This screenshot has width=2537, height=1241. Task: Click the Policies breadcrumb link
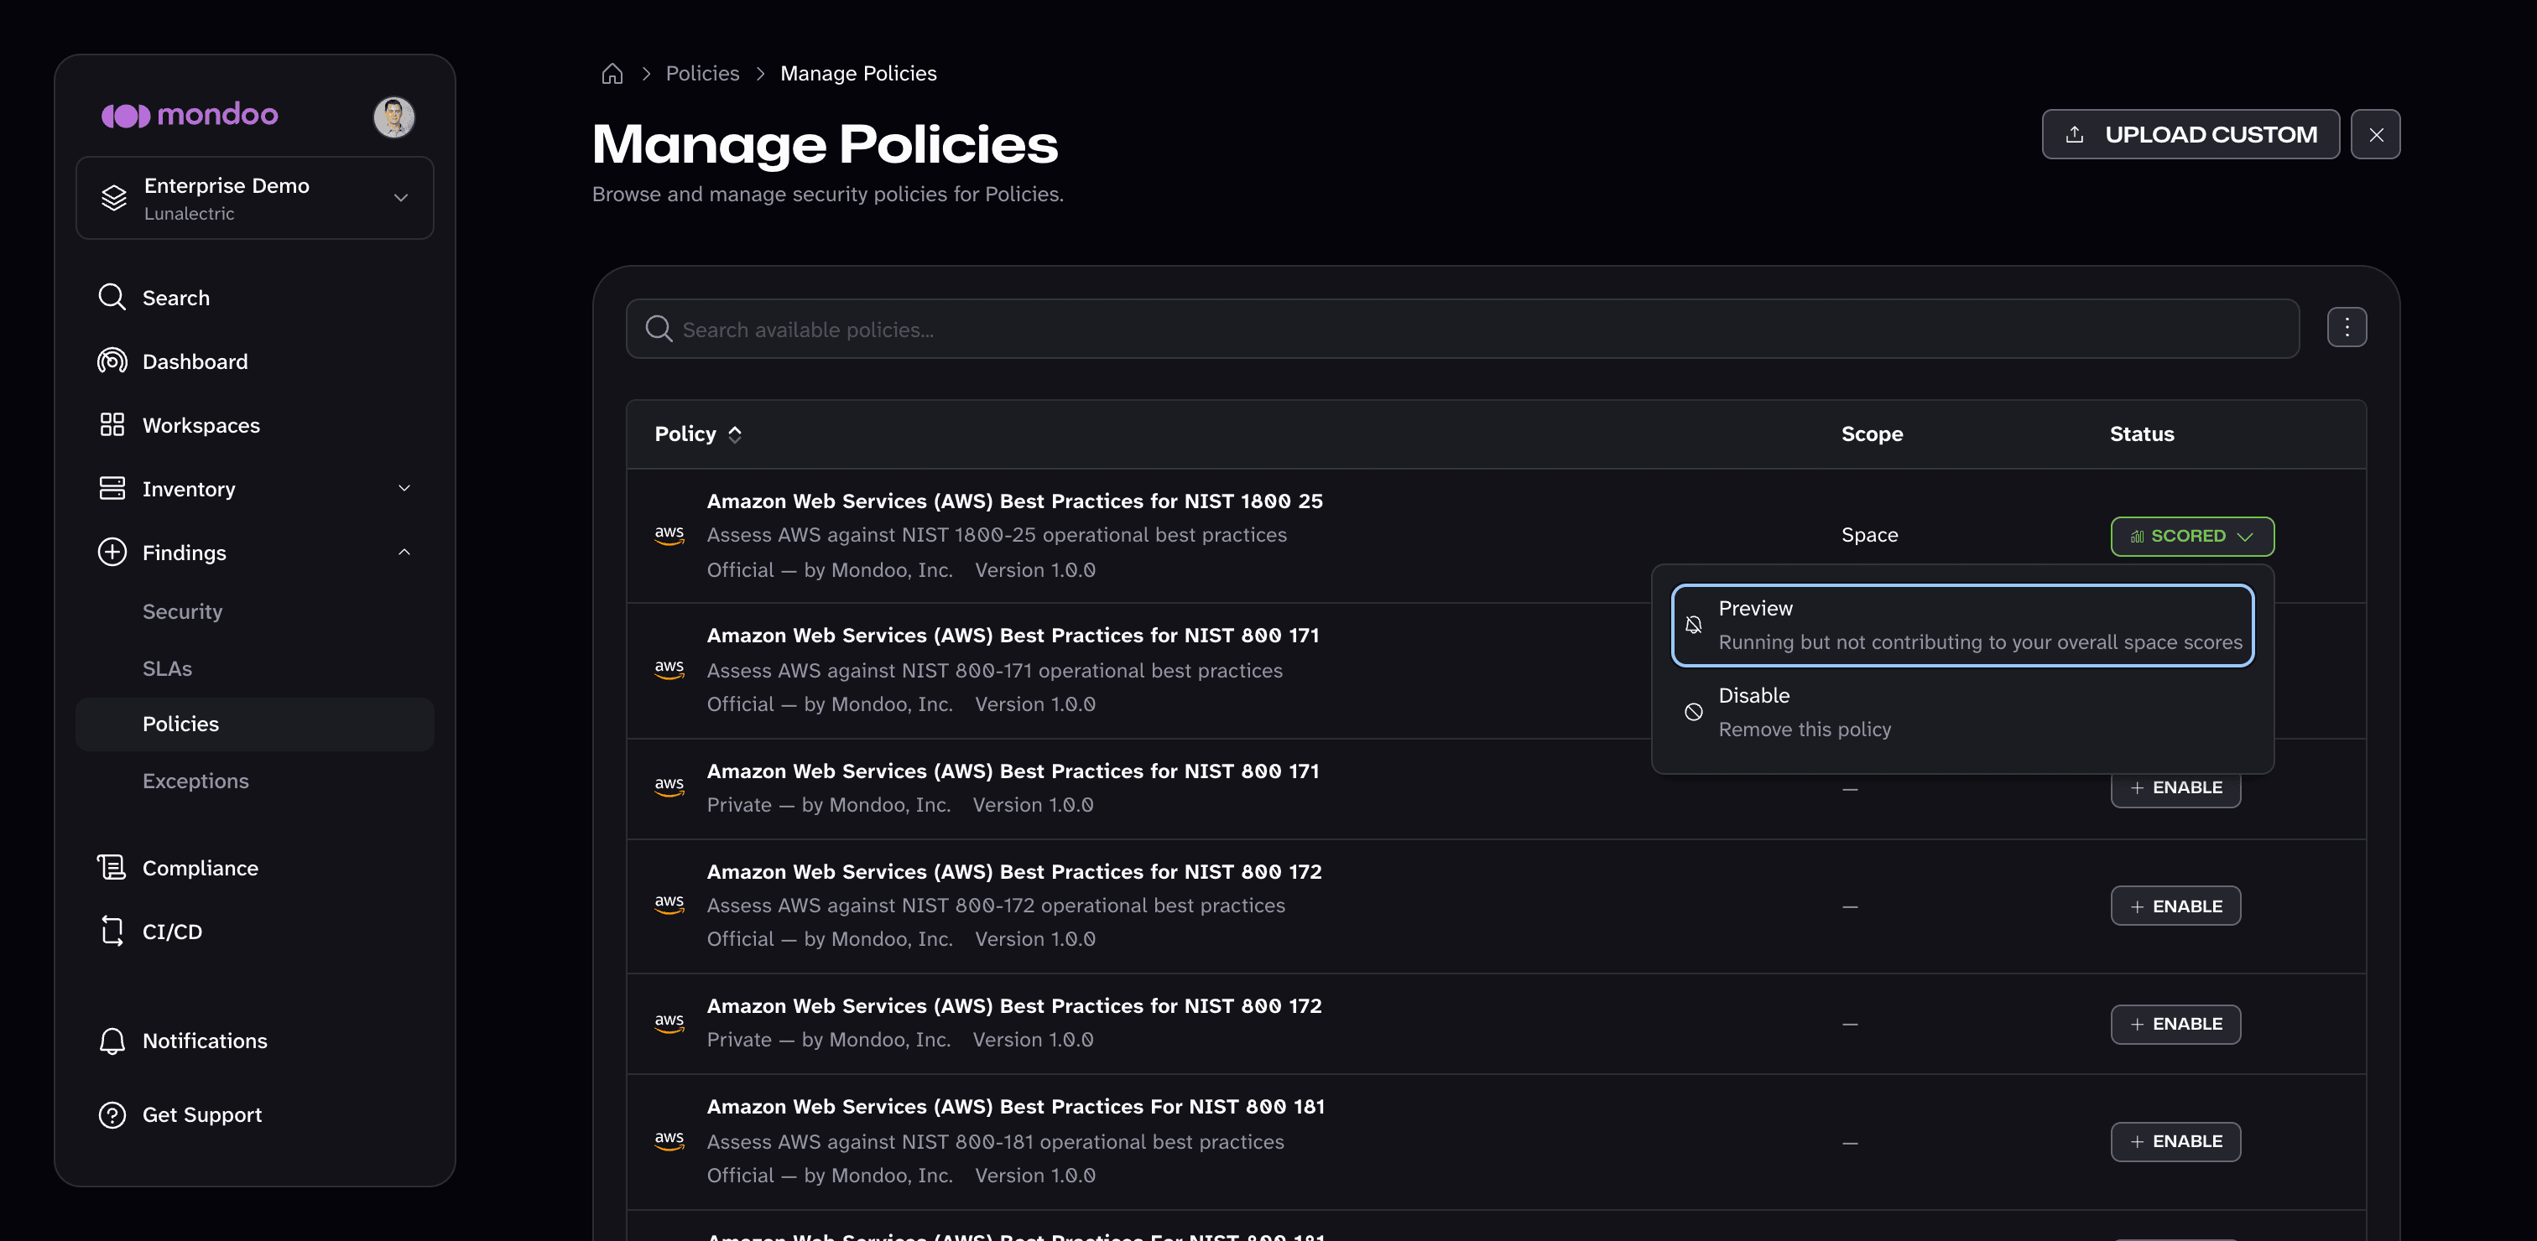702,74
